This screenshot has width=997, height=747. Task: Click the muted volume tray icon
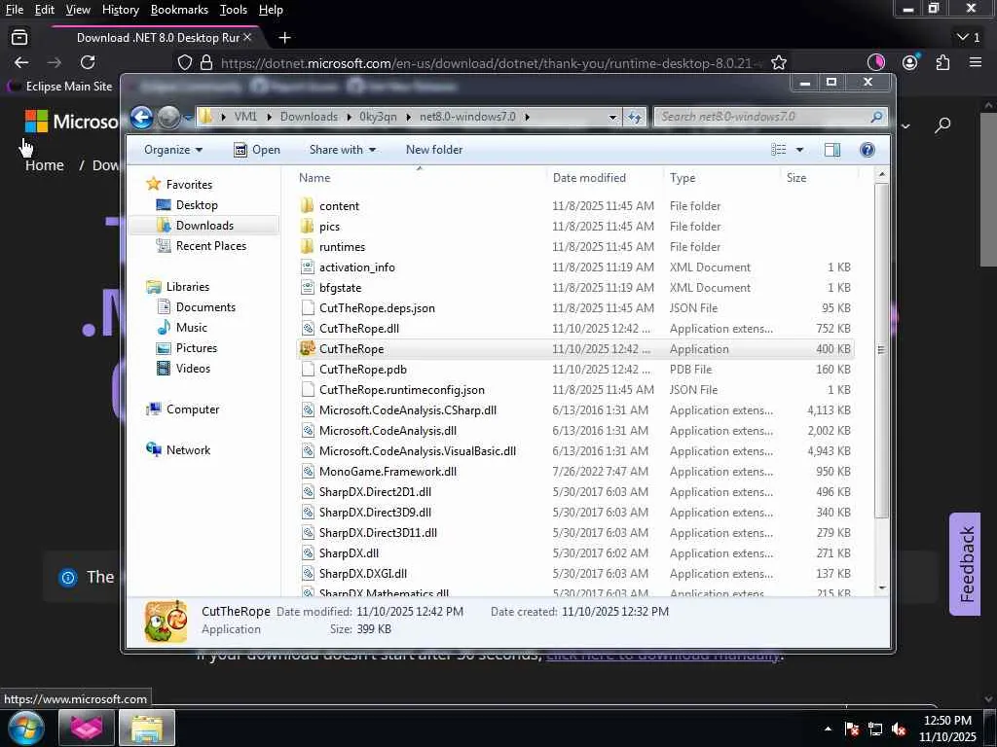point(899,729)
